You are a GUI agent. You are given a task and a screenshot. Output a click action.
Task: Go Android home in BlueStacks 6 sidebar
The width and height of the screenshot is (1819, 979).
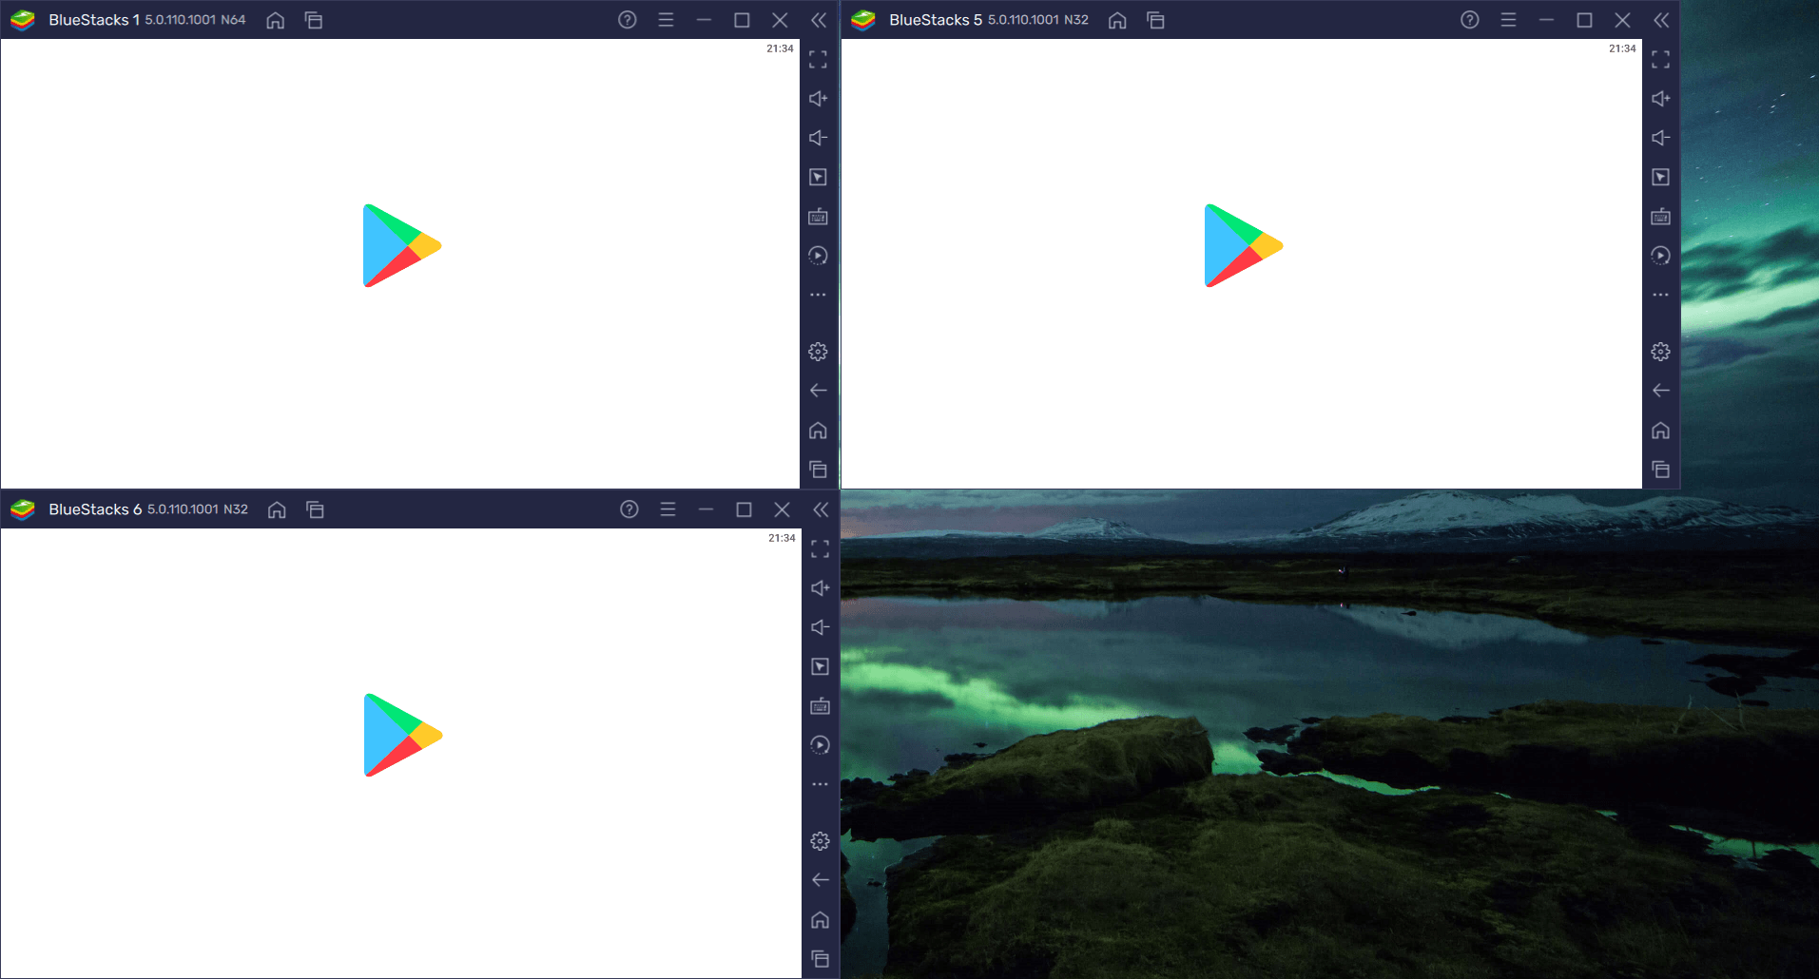pos(820,920)
